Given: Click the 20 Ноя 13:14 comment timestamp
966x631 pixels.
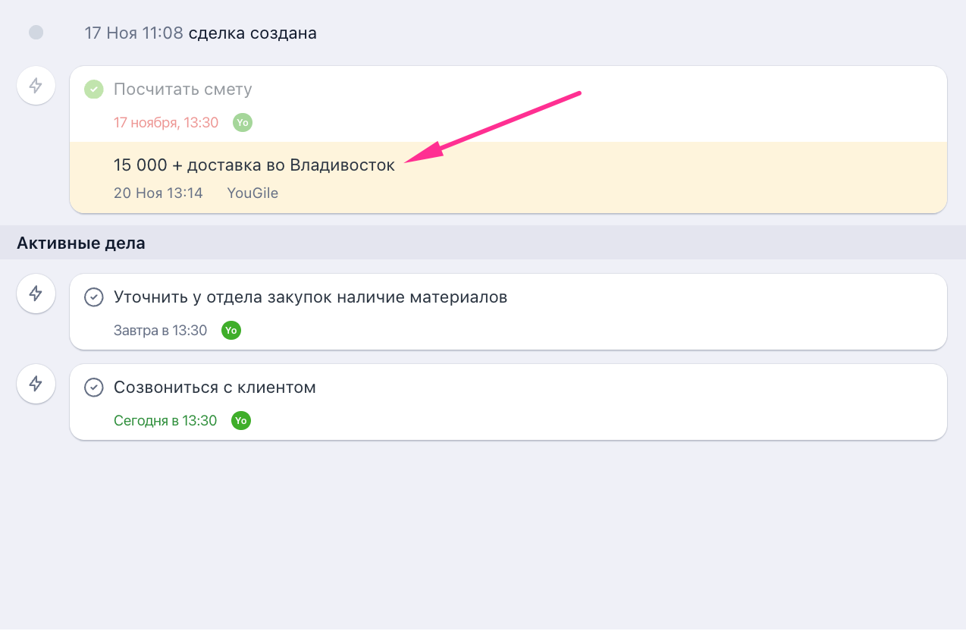Looking at the screenshot, I should [x=158, y=193].
